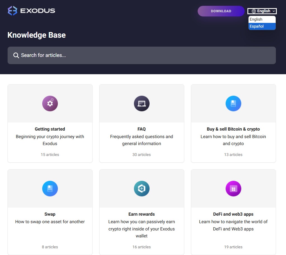The height and width of the screenshot is (255, 286).
Task: Click the Download button
Action: pos(221,11)
